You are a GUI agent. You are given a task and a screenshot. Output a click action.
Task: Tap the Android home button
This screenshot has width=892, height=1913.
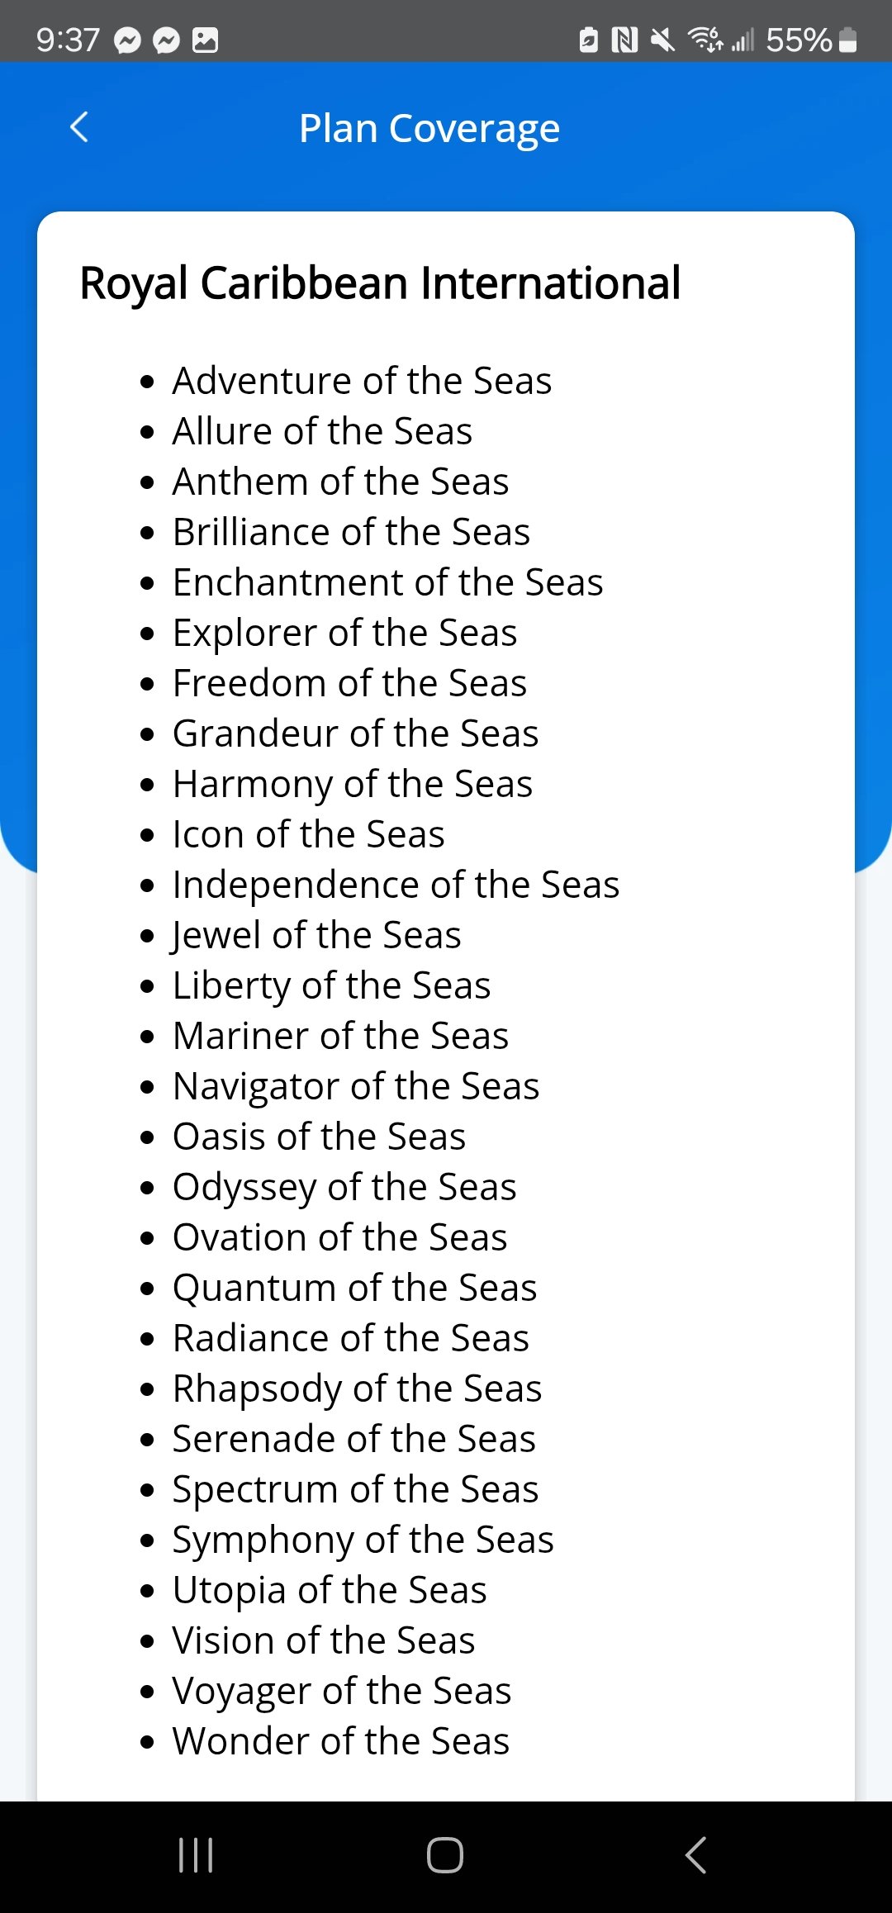445,1855
